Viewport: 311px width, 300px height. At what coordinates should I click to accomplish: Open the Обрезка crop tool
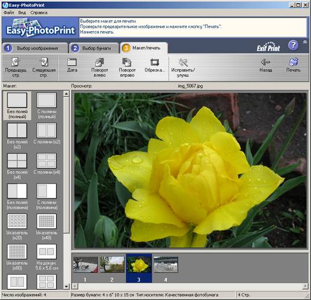155,65
